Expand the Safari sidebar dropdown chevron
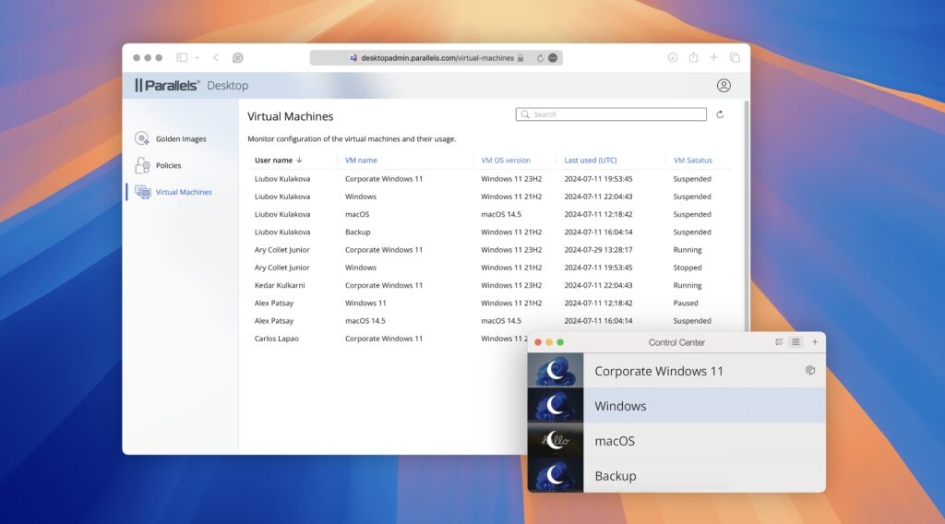The width and height of the screenshot is (945, 524). 197,57
